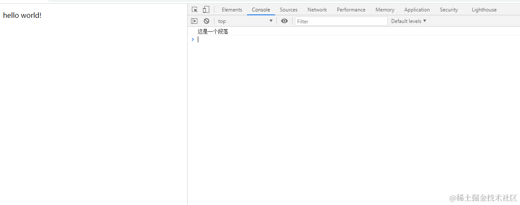Open the Sources tab
This screenshot has height=205, width=520.
point(289,10)
